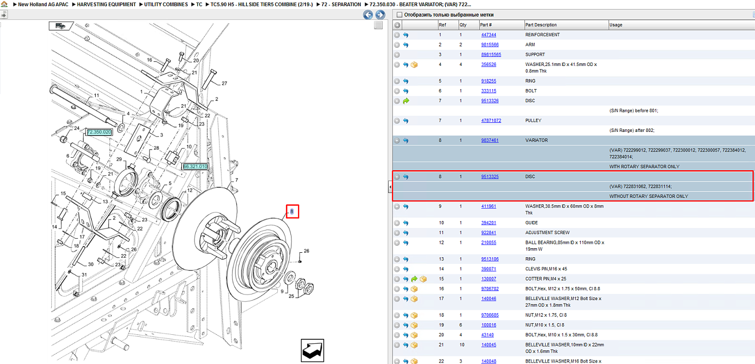
Task: Go to the previous diagram with left arrow
Action: point(368,15)
